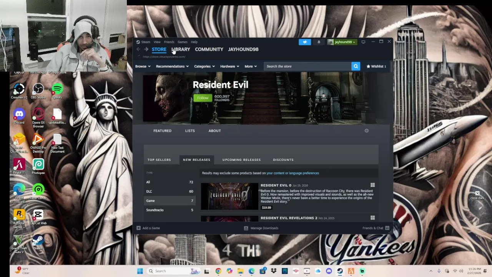Click the Windows taskbar Search box
Viewport: 492px width, 277px height.
pyautogui.click(x=173, y=271)
